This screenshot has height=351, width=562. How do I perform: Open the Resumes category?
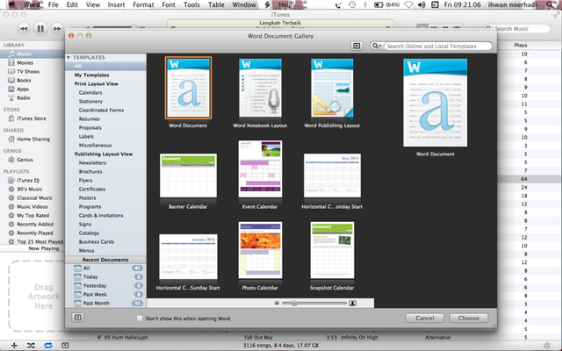click(x=90, y=119)
